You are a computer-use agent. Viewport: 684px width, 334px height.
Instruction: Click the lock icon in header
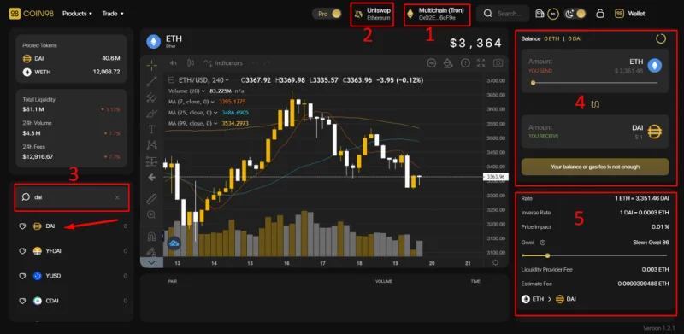pyautogui.click(x=600, y=14)
